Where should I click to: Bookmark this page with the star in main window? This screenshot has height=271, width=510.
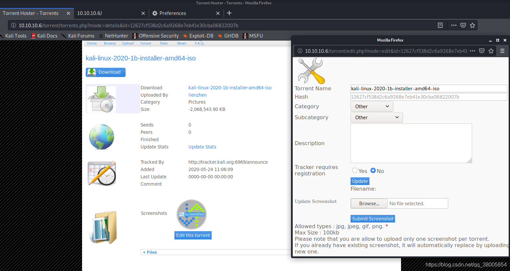(472, 25)
